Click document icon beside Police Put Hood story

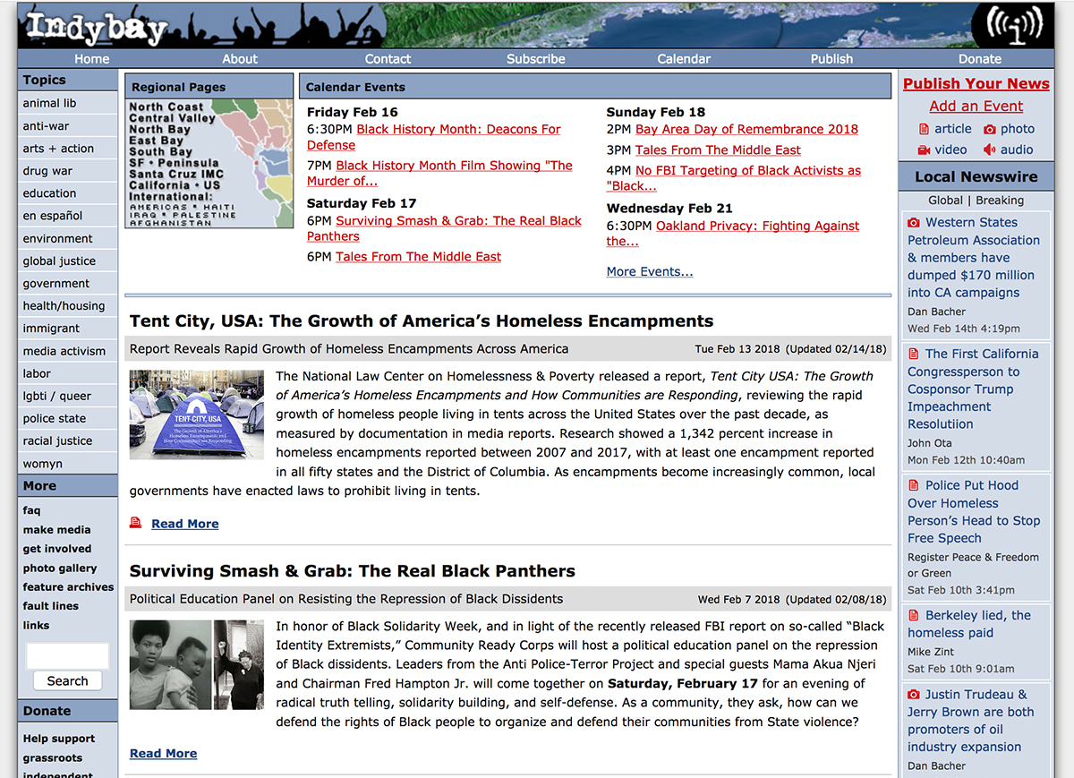point(914,485)
